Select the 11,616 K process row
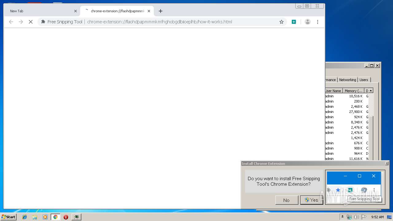 pyautogui.click(x=347, y=159)
